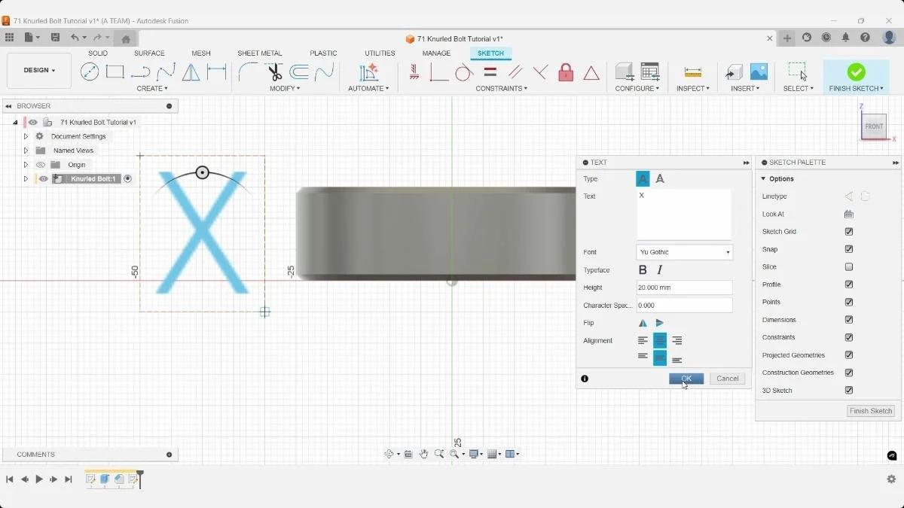Click the Undo arrow
Image resolution: width=904 pixels, height=508 pixels.
click(x=75, y=38)
